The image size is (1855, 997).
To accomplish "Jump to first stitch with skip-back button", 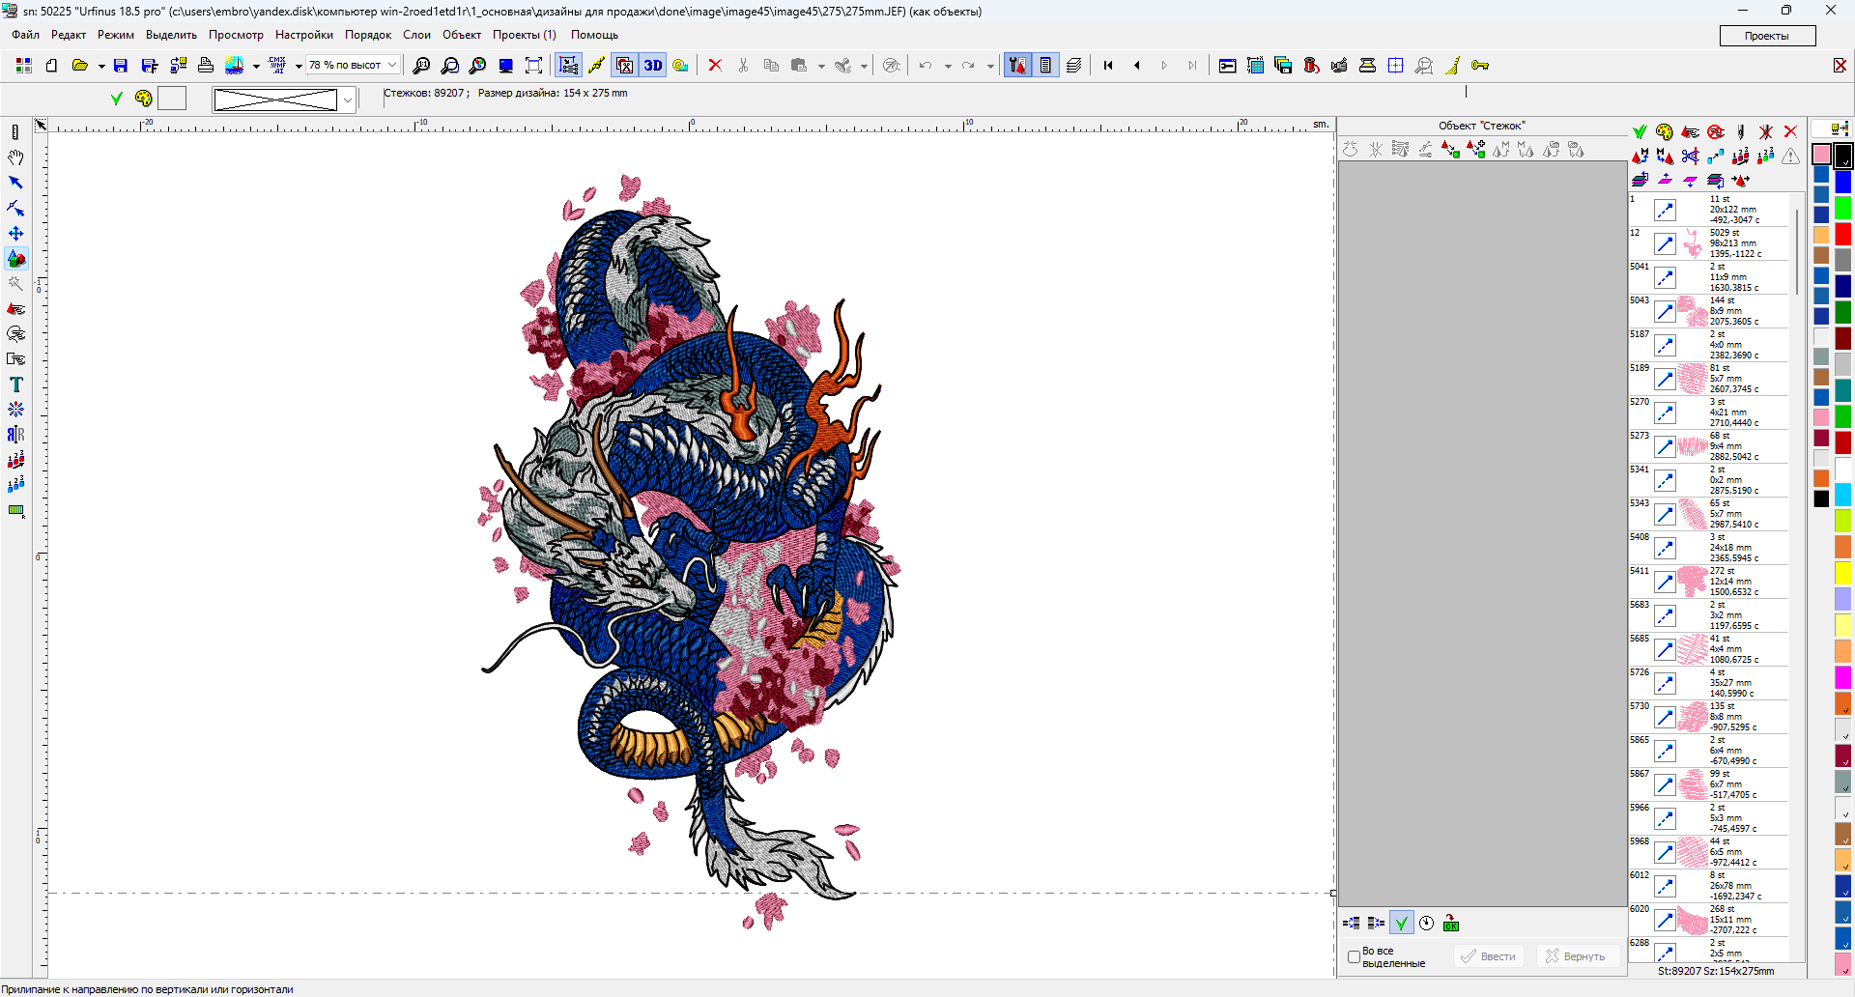I will point(1108,66).
